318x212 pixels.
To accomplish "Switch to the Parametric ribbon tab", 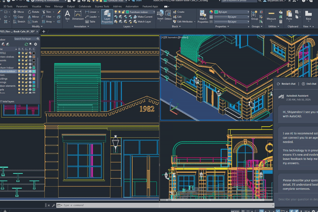I will point(22,6).
